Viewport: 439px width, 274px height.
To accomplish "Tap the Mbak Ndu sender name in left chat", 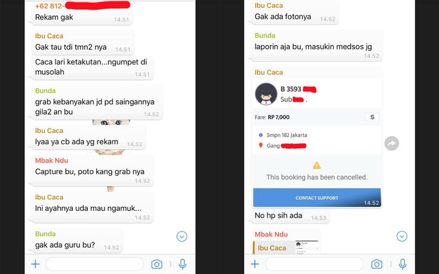I will coord(52,161).
